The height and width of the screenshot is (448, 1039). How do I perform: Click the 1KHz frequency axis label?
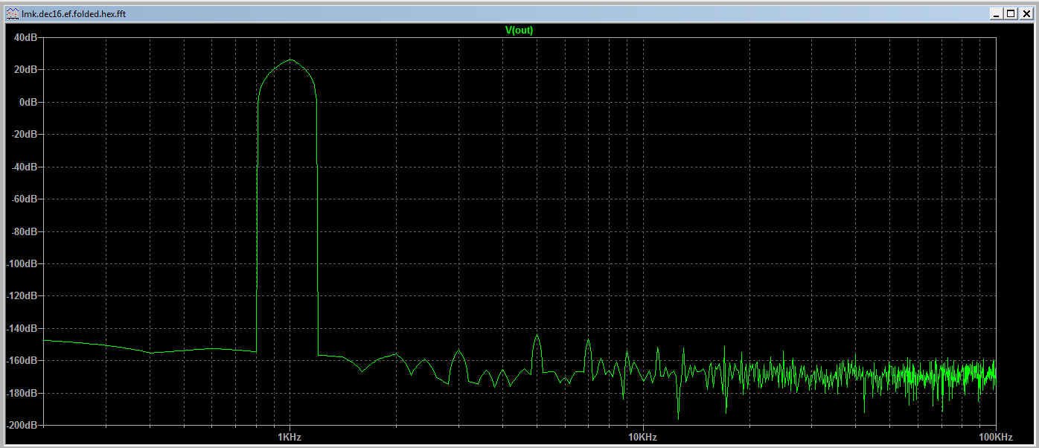tap(290, 436)
